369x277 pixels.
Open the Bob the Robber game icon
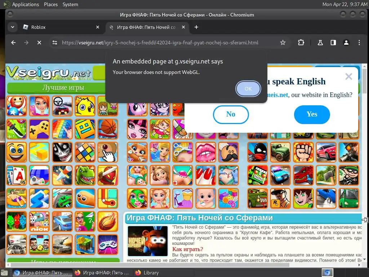click(x=349, y=175)
